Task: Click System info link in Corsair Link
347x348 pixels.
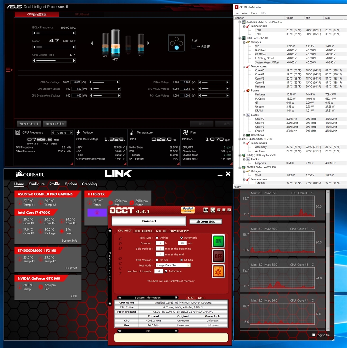Action: coord(70,240)
